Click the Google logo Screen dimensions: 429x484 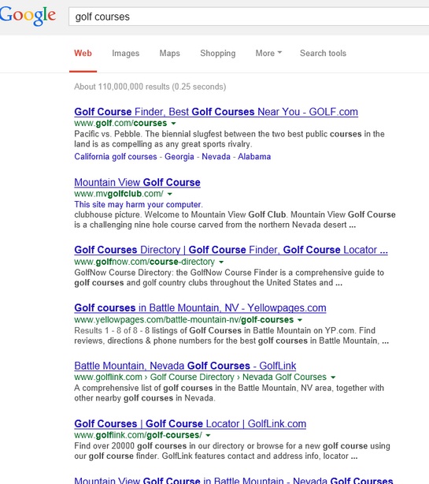(28, 16)
